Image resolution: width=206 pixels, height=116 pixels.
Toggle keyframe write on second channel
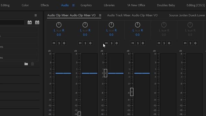90,43
